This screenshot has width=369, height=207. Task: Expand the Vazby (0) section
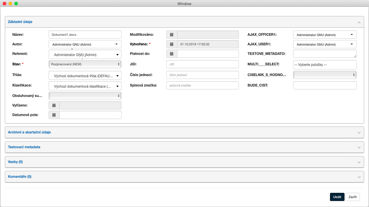click(x=184, y=162)
